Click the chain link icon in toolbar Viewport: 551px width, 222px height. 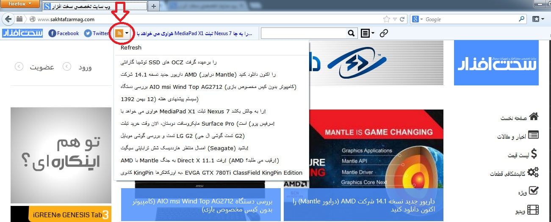tap(384, 33)
